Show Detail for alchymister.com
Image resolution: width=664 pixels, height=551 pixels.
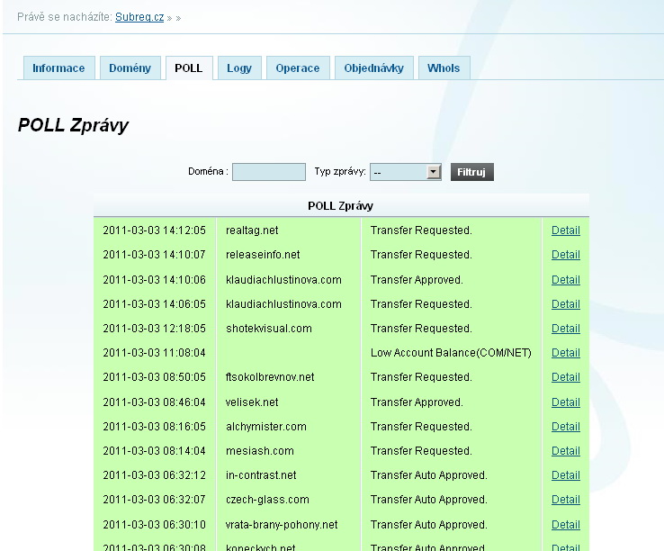[x=565, y=427]
